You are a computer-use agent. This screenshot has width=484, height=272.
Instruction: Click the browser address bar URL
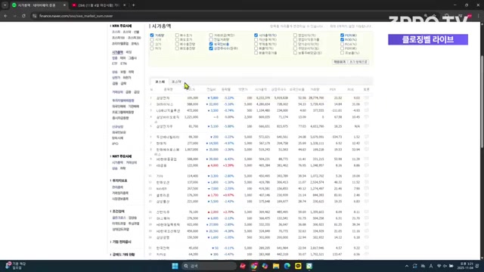click(x=76, y=16)
